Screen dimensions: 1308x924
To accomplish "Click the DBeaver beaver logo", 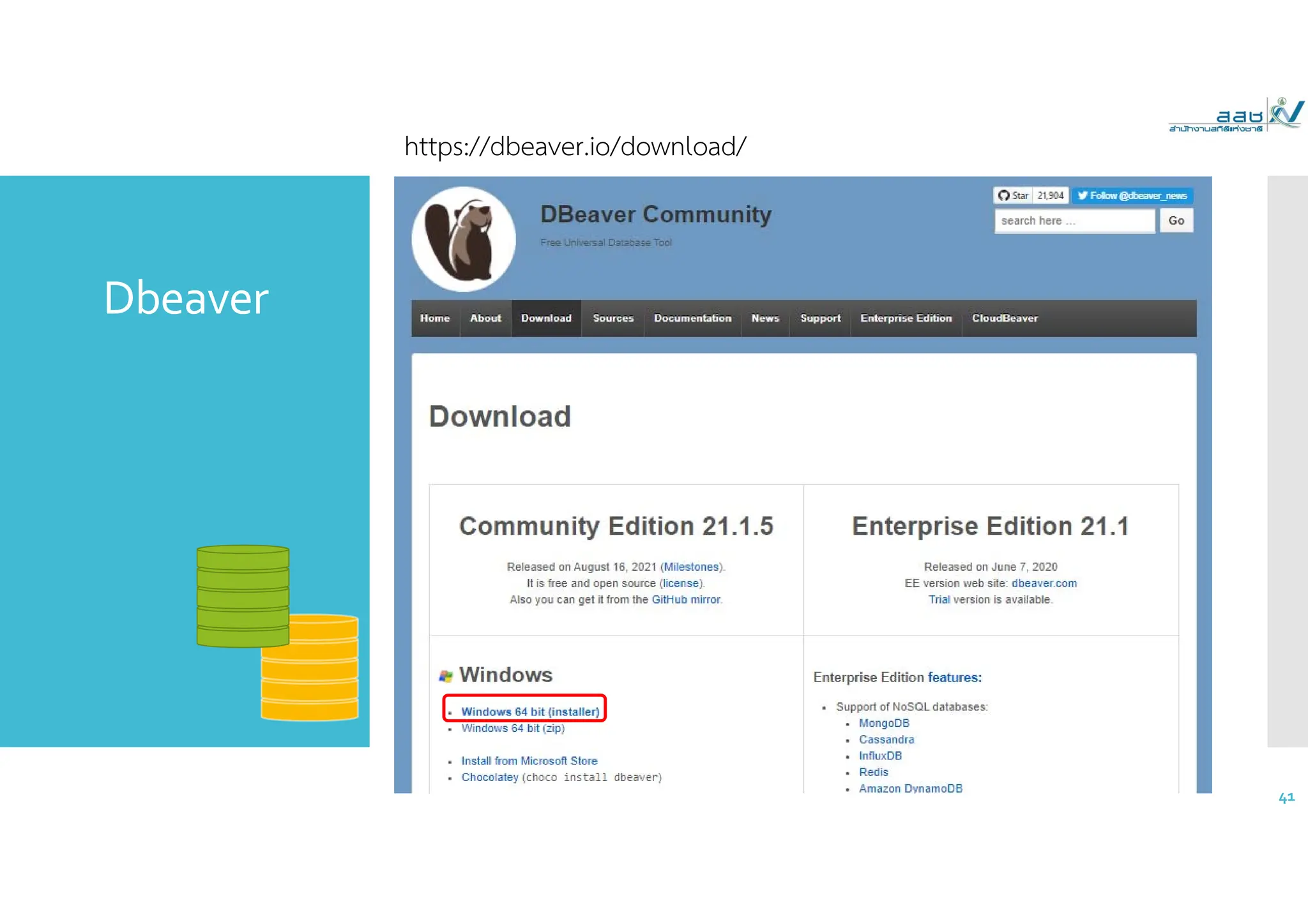I will [x=464, y=239].
